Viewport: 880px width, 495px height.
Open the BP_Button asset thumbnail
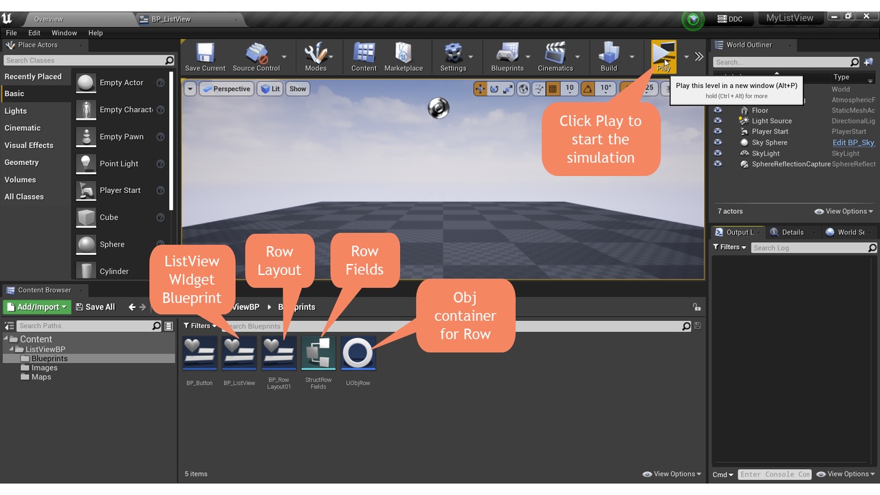coord(199,353)
